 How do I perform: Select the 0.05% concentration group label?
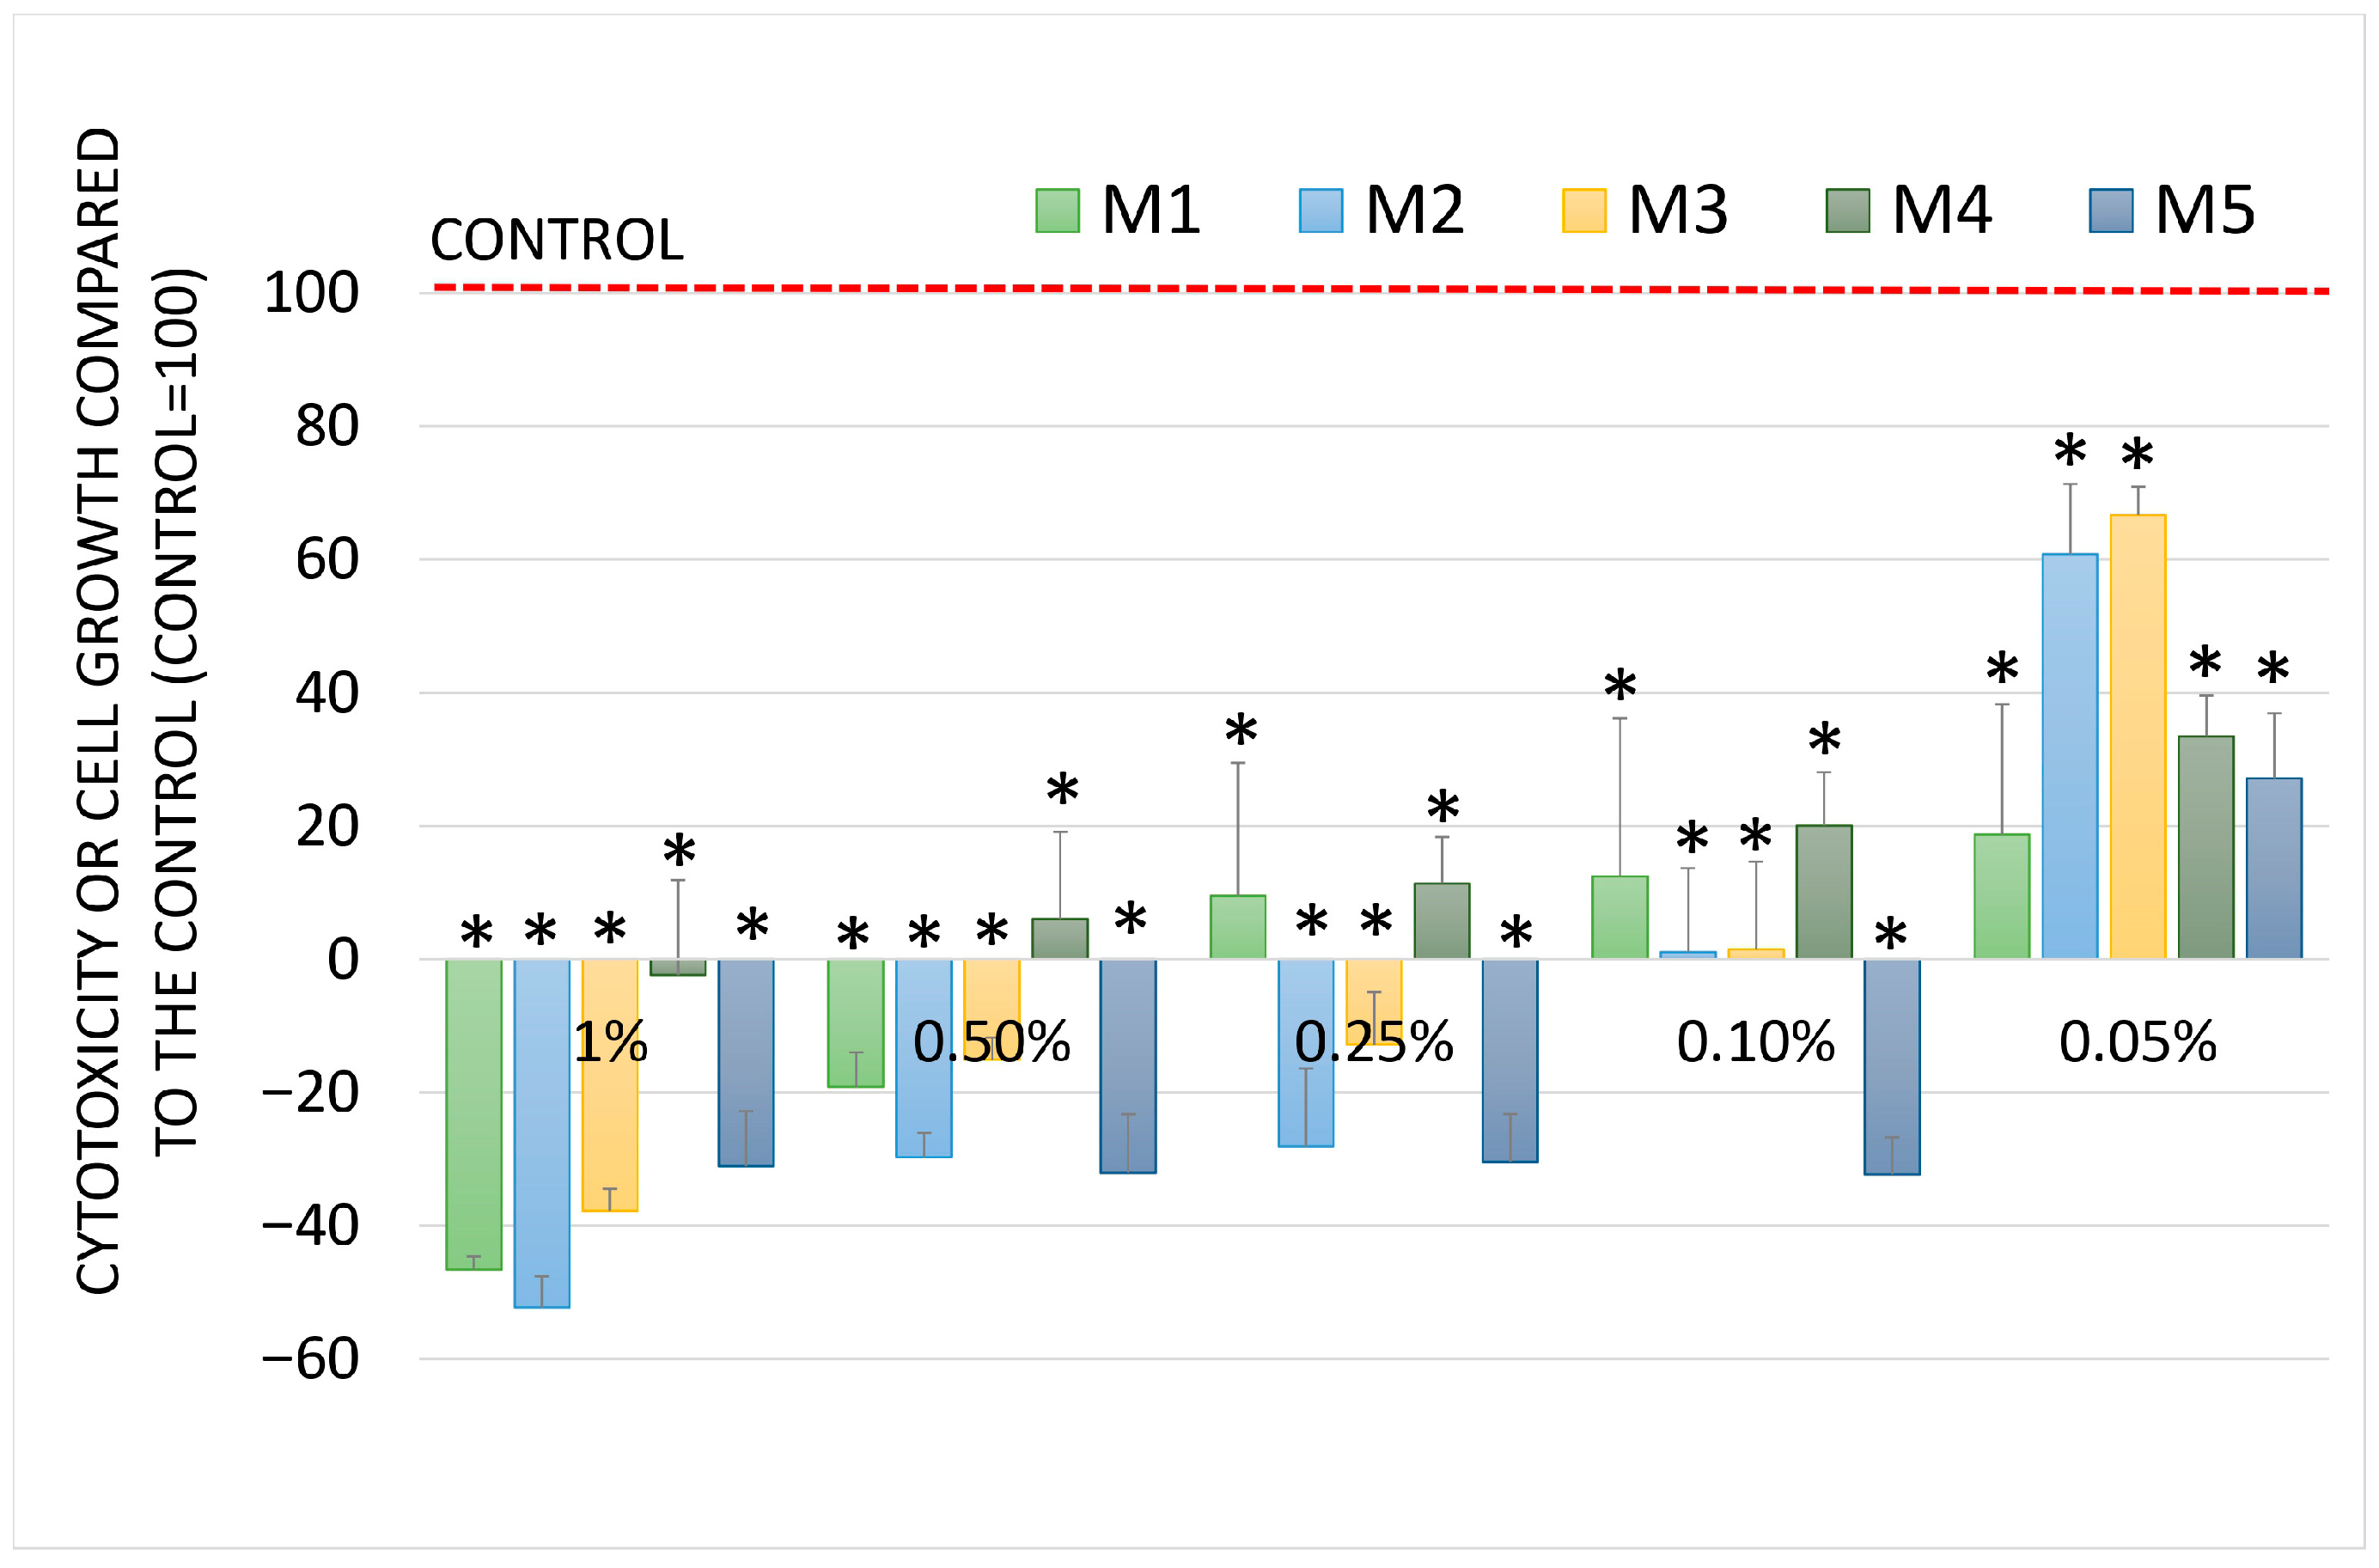(2137, 1042)
